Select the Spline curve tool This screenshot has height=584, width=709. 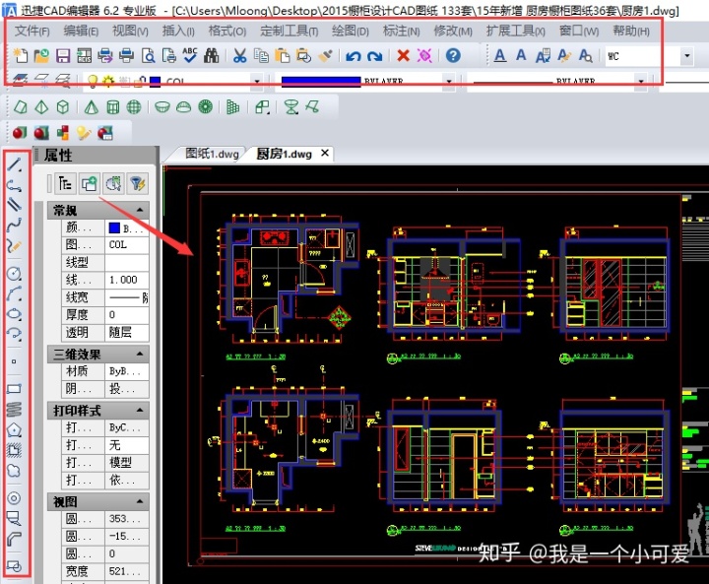(14, 224)
